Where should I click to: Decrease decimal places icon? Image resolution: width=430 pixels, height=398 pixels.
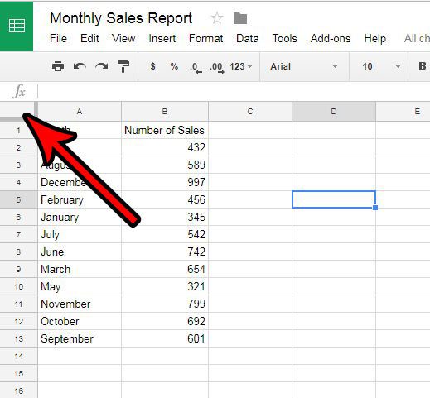(196, 68)
